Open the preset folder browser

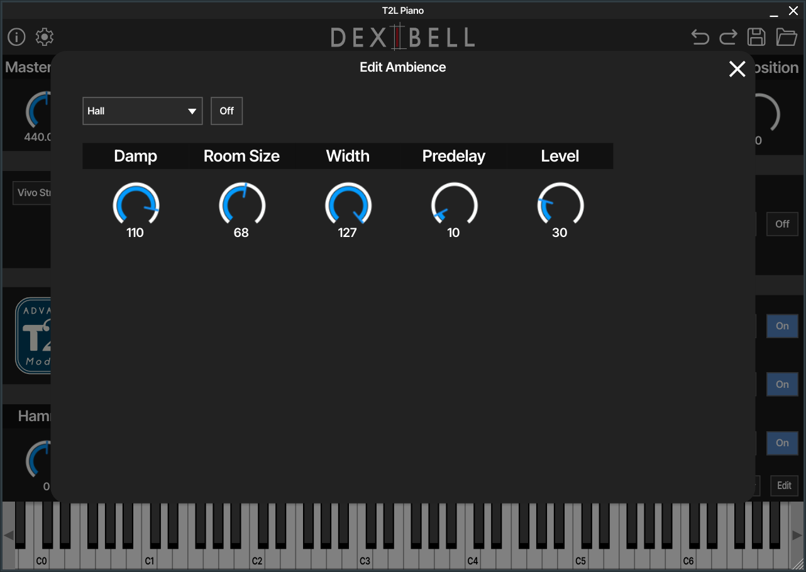[x=786, y=37]
